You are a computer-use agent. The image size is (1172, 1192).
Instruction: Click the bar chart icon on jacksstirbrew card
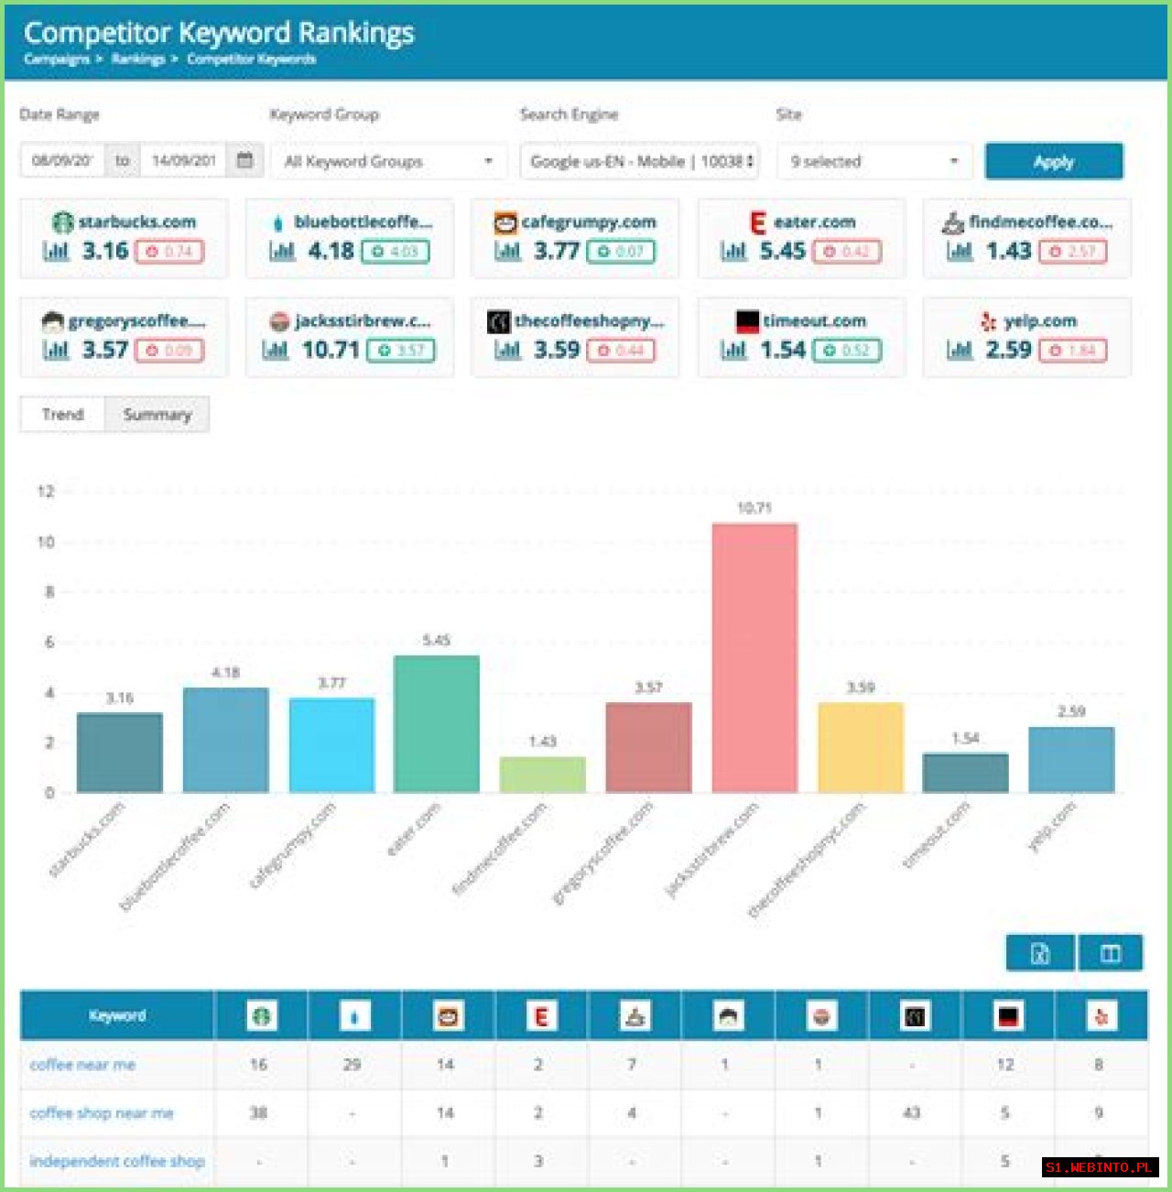pos(276,350)
